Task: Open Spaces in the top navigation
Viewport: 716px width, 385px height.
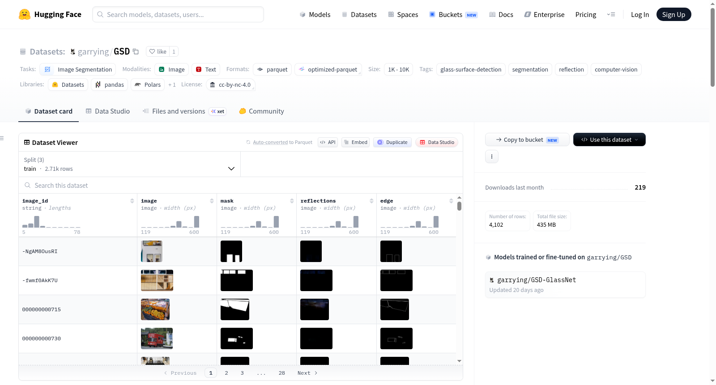Action: click(x=403, y=14)
